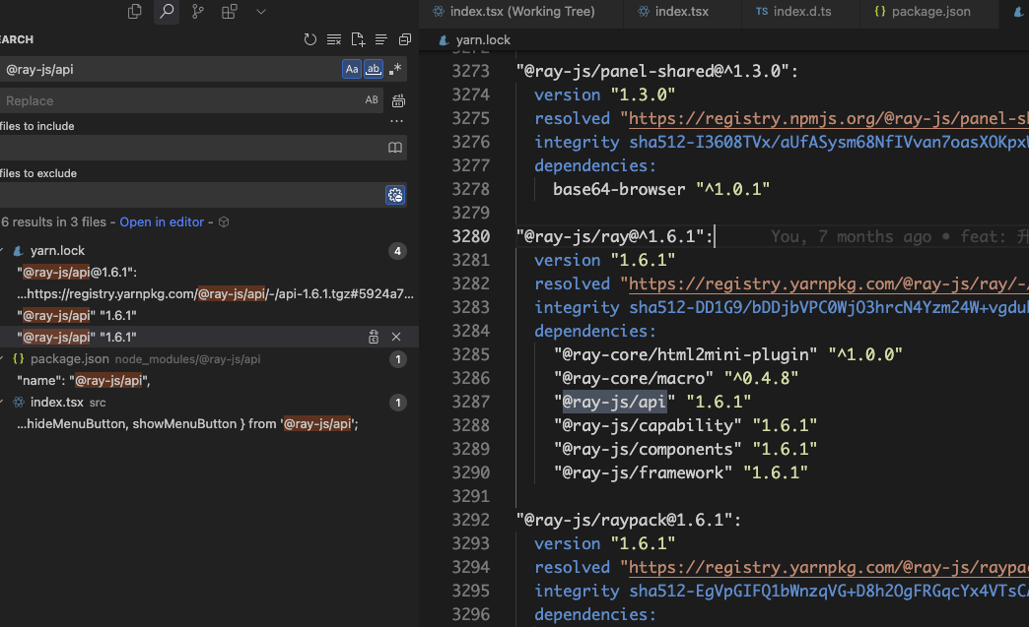
Task: Toggle Use Regular Expression option
Action: click(395, 69)
